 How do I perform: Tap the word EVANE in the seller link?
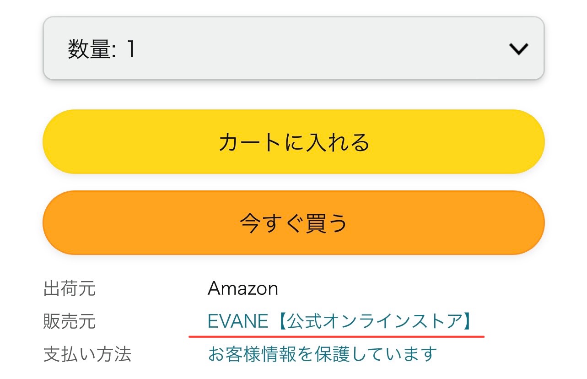237,322
